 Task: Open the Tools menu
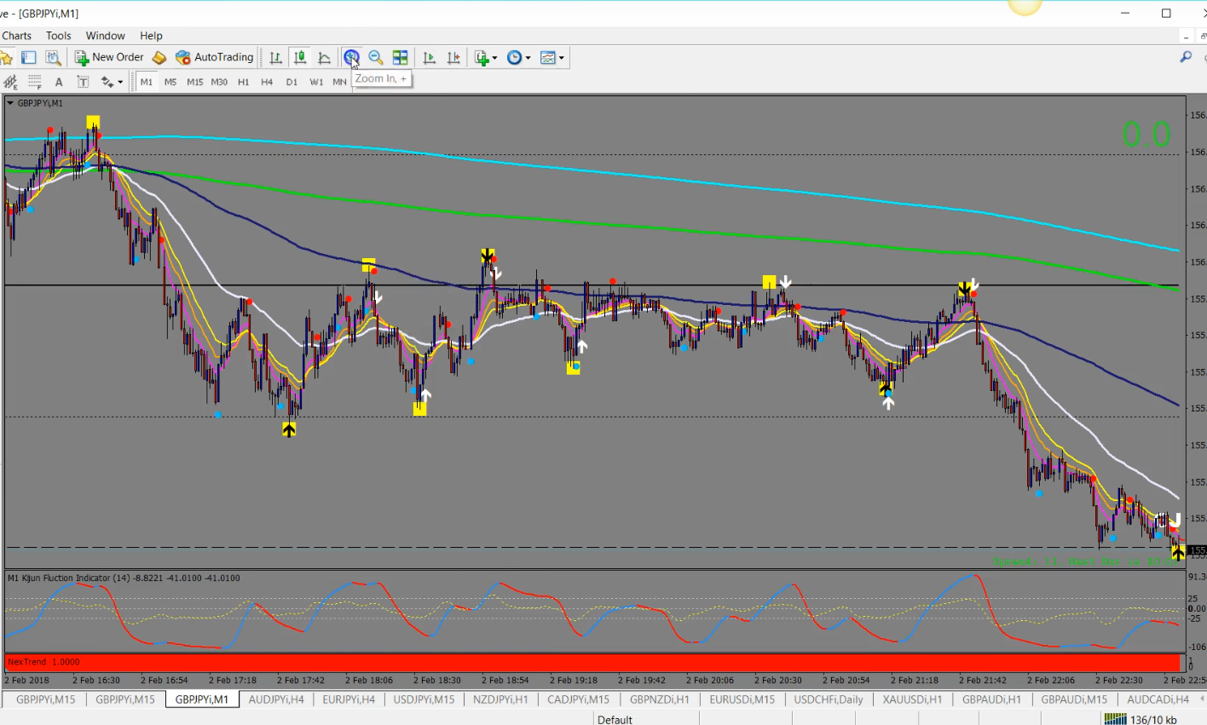click(x=59, y=36)
